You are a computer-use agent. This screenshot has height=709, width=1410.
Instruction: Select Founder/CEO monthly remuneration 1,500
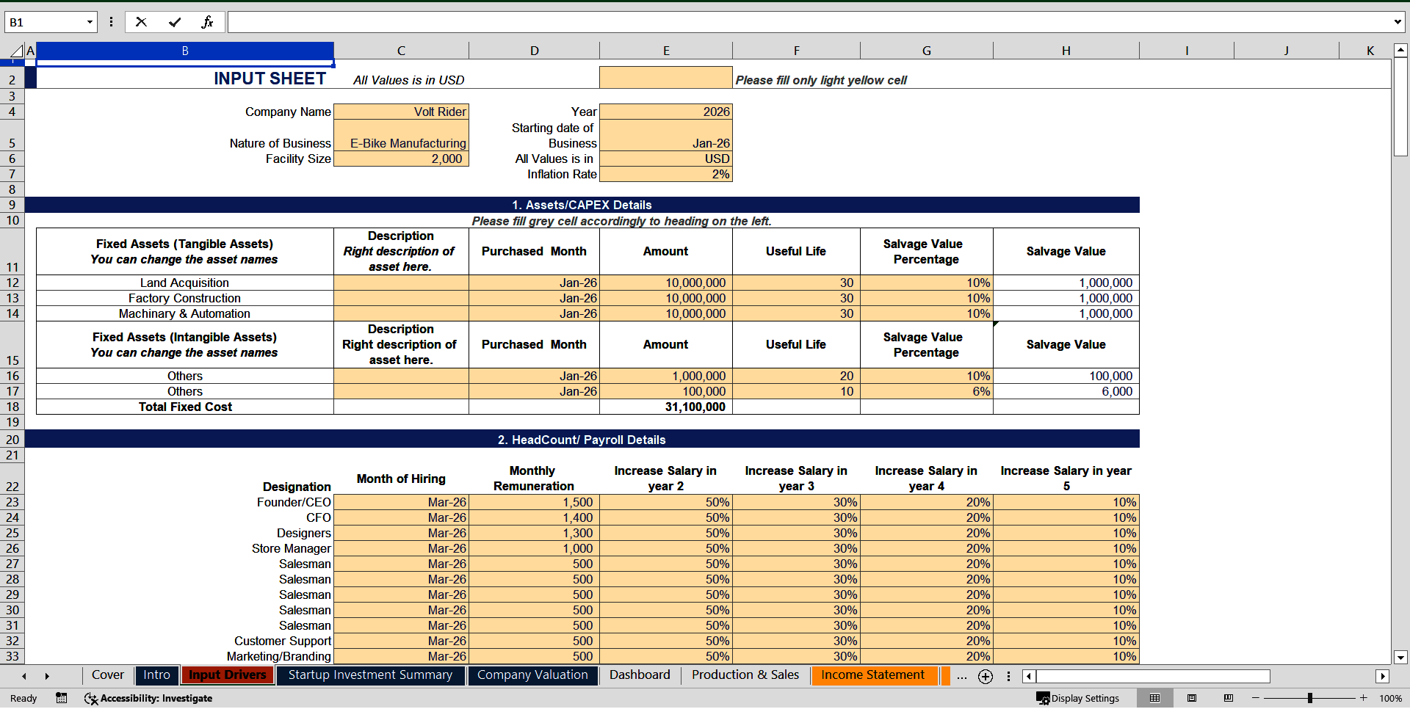[534, 502]
